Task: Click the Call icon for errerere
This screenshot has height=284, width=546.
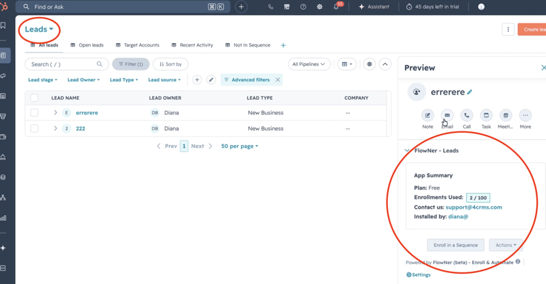Action: coord(467,116)
